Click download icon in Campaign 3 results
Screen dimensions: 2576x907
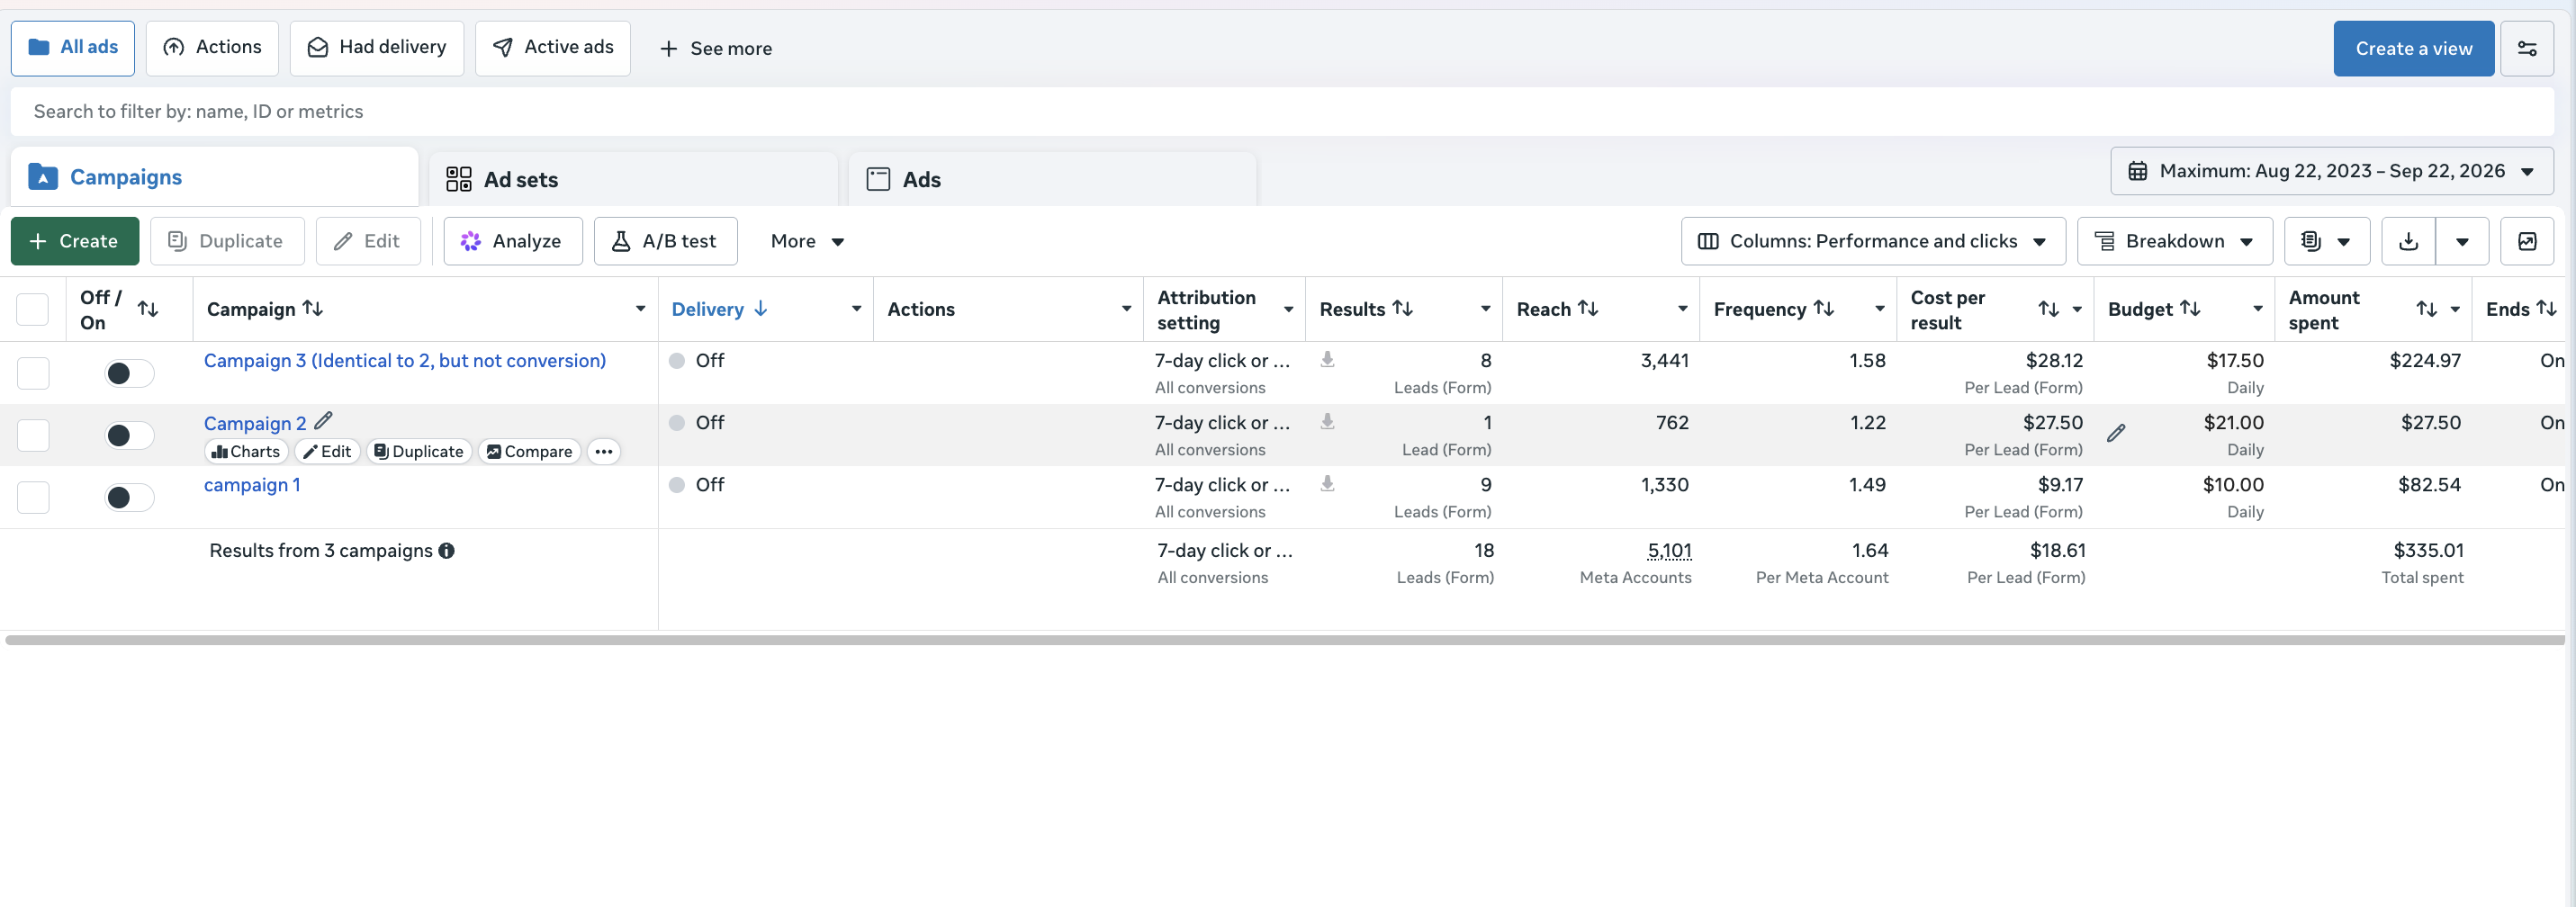click(x=1327, y=359)
